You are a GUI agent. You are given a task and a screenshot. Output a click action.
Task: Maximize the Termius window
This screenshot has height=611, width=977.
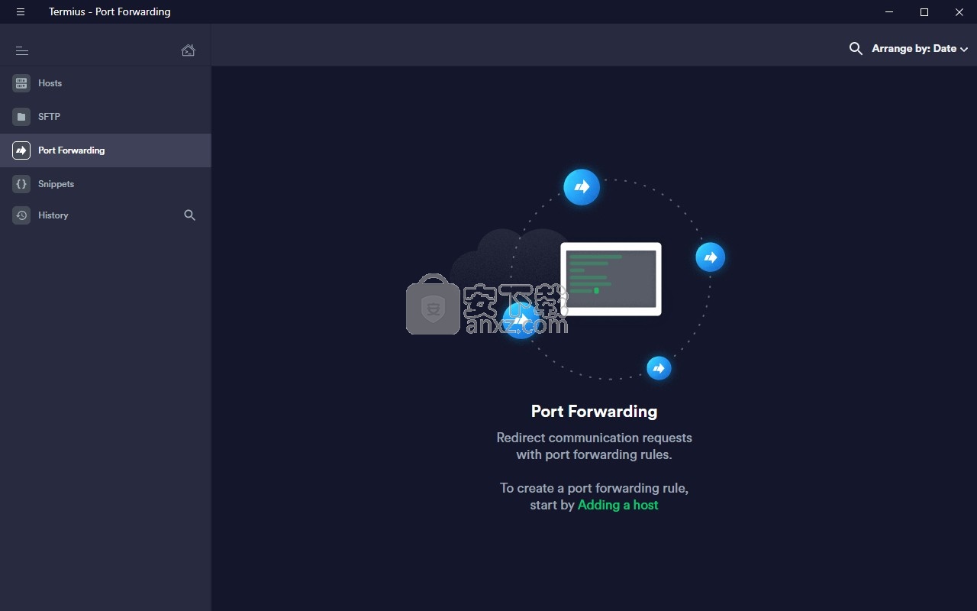(x=924, y=11)
